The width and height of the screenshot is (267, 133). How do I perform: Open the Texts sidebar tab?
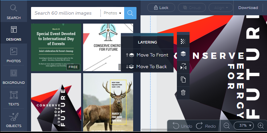[x=14, y=98]
